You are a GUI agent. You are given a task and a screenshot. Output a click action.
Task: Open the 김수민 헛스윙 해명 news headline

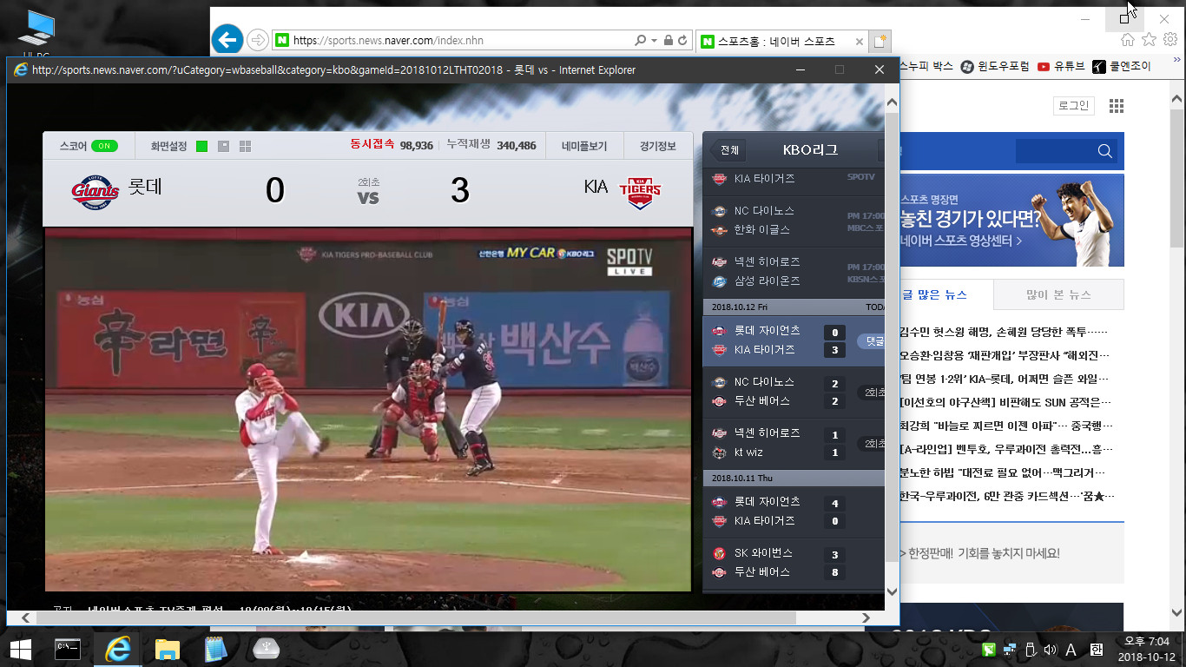point(1004,333)
